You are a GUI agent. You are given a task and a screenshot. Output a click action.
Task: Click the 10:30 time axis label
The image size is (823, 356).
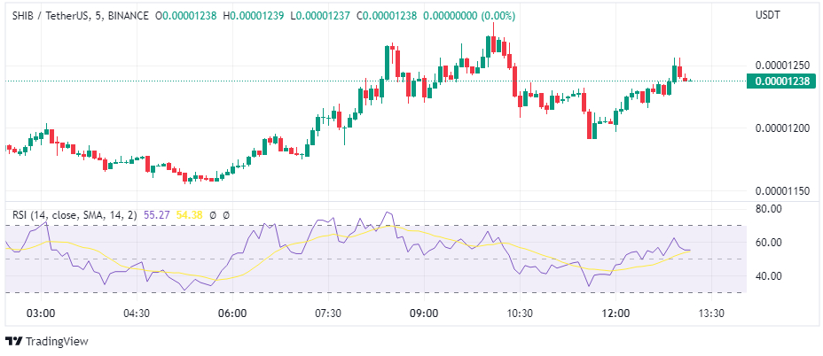point(520,313)
